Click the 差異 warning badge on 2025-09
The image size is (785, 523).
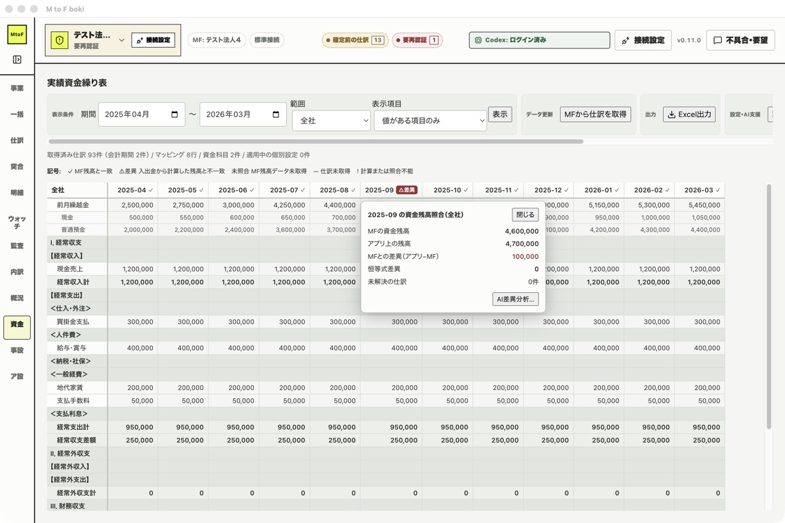click(x=407, y=190)
